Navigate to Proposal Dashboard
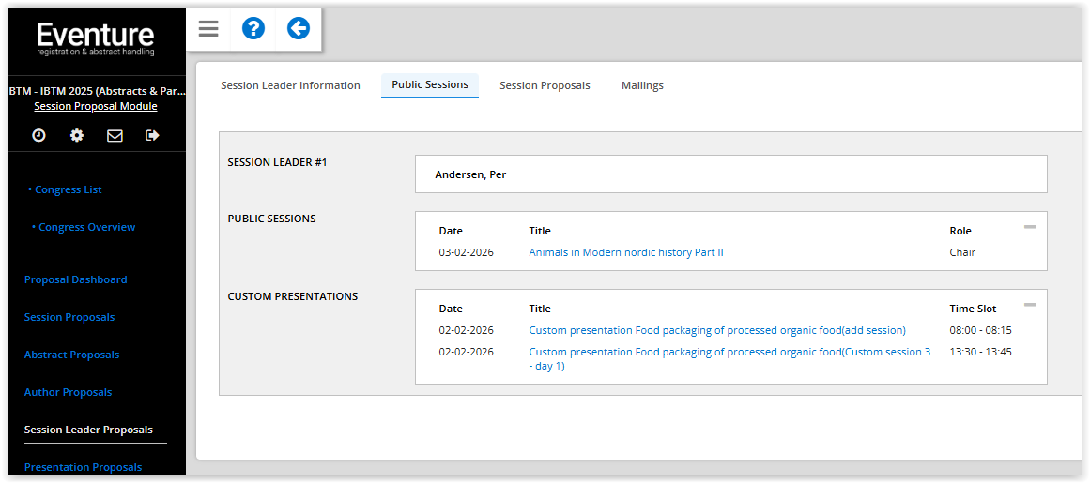The width and height of the screenshot is (1090, 483). pyautogui.click(x=76, y=279)
